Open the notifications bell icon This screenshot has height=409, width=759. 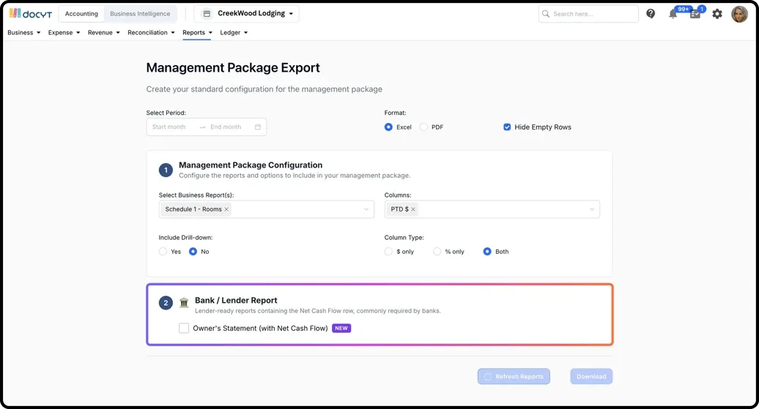pos(673,14)
